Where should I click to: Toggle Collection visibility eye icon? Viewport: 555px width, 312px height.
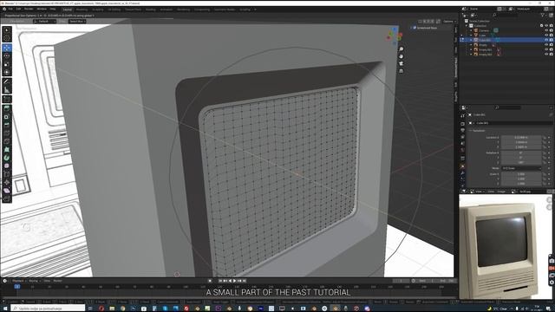click(x=546, y=26)
